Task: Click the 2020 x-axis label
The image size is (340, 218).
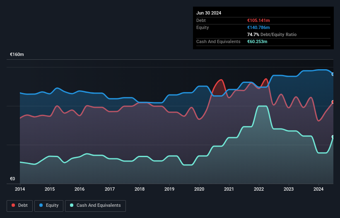Action: tap(199, 189)
